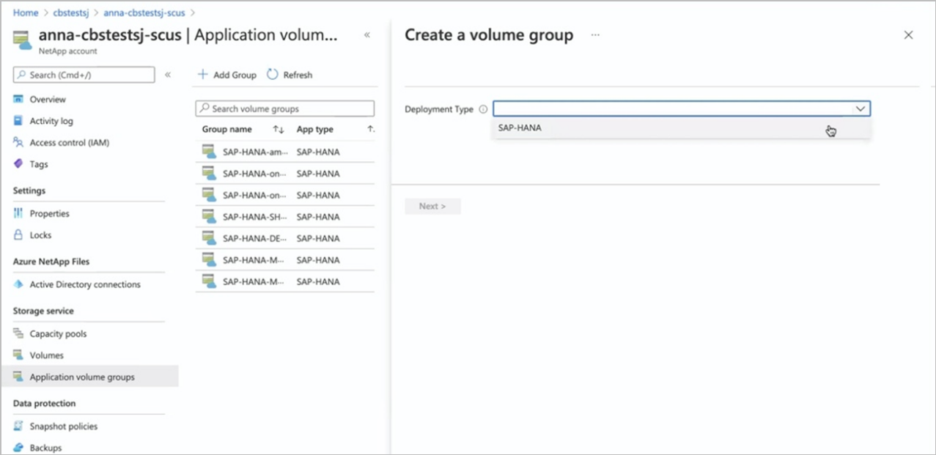Collapse the sidebar menu with double chevron
Image resolution: width=936 pixels, height=455 pixels.
tap(168, 75)
